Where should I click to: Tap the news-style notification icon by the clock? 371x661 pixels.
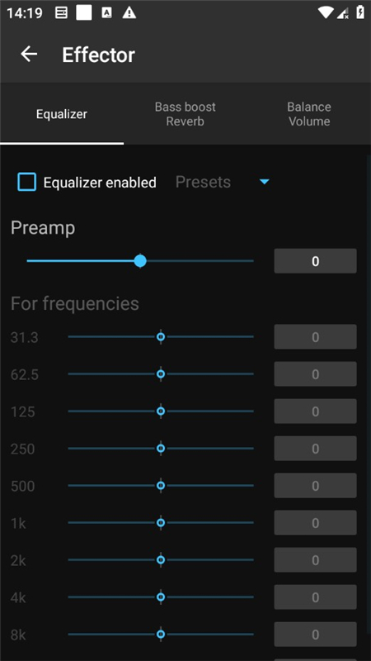pyautogui.click(x=61, y=13)
